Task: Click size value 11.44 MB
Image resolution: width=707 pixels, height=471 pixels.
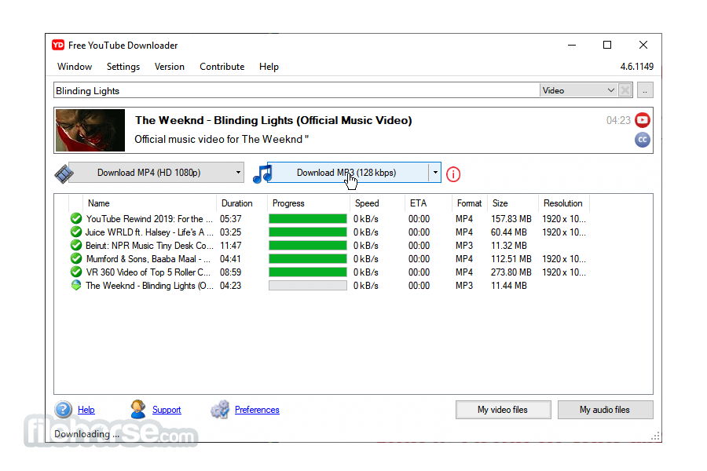Action: (x=508, y=285)
